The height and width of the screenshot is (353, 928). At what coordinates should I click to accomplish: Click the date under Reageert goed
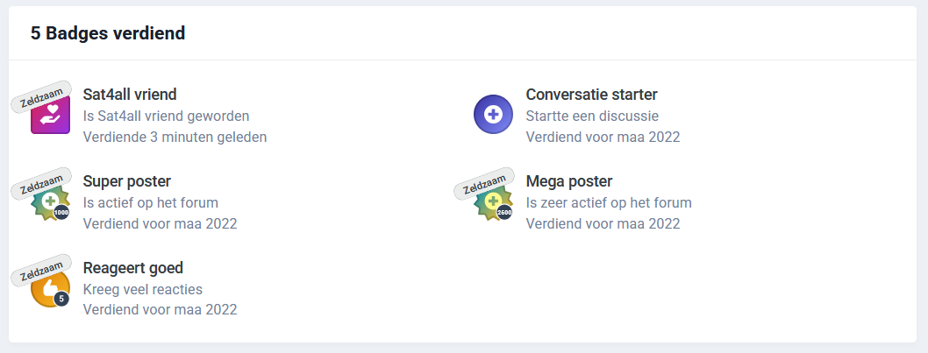[x=160, y=310]
